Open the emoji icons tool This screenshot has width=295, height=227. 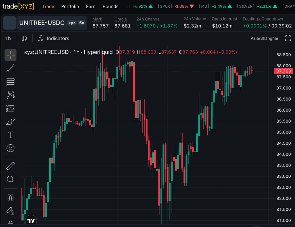[11, 148]
